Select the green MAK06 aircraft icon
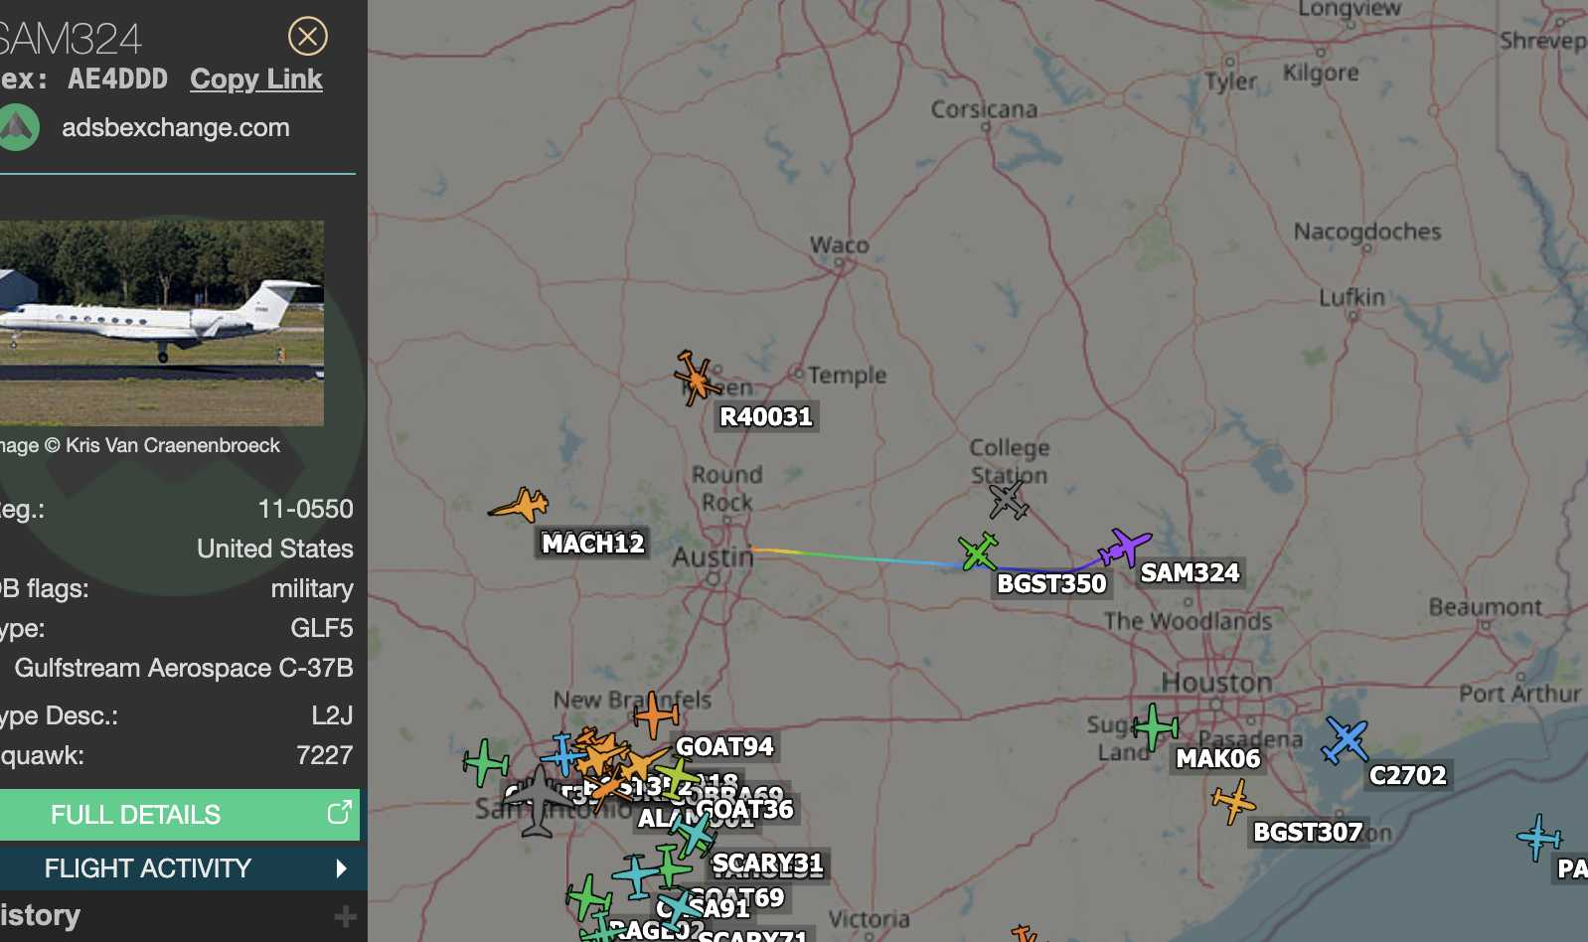The image size is (1588, 942). click(x=1156, y=727)
